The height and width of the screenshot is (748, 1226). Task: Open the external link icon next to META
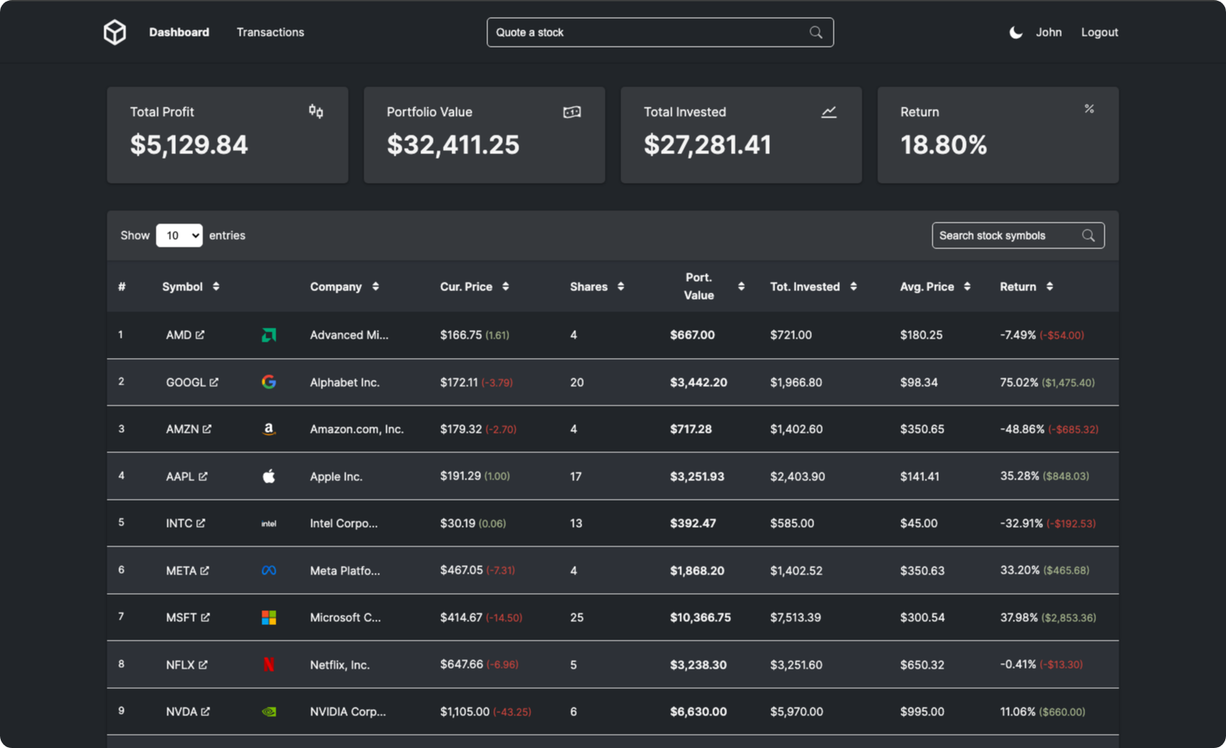[205, 571]
